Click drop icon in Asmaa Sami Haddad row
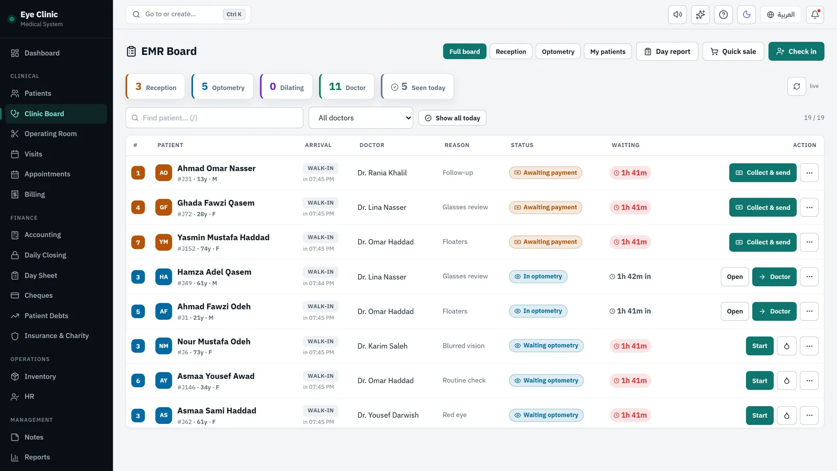The image size is (837, 471). [787, 416]
